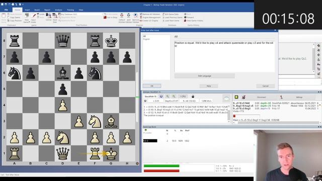This screenshot has width=322, height=181.
Task: Click Remove All Kibitzers
Action: coord(150,14)
